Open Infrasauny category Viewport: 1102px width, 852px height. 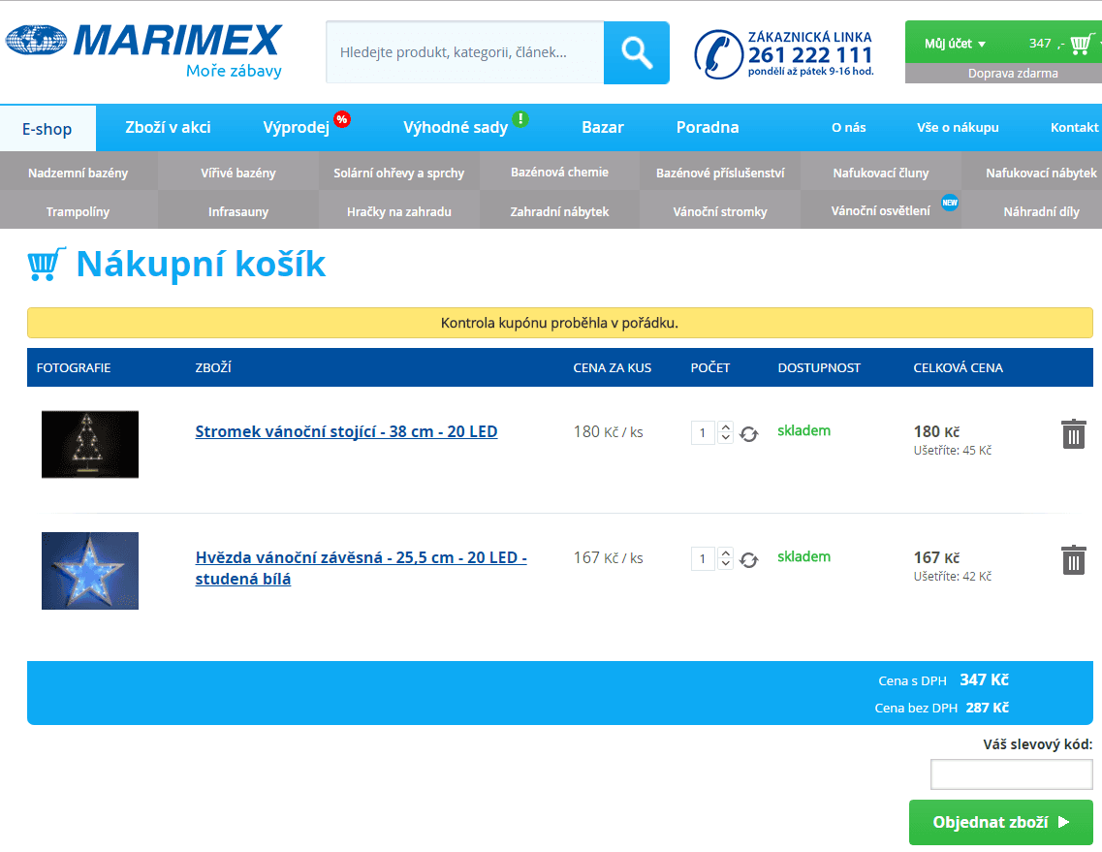click(238, 211)
